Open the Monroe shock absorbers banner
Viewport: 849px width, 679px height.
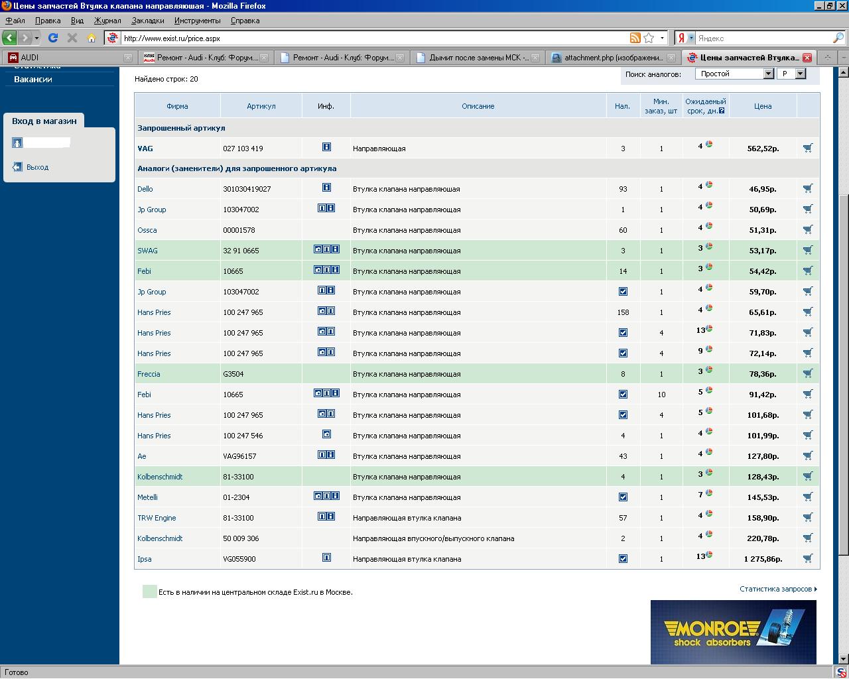(x=734, y=632)
